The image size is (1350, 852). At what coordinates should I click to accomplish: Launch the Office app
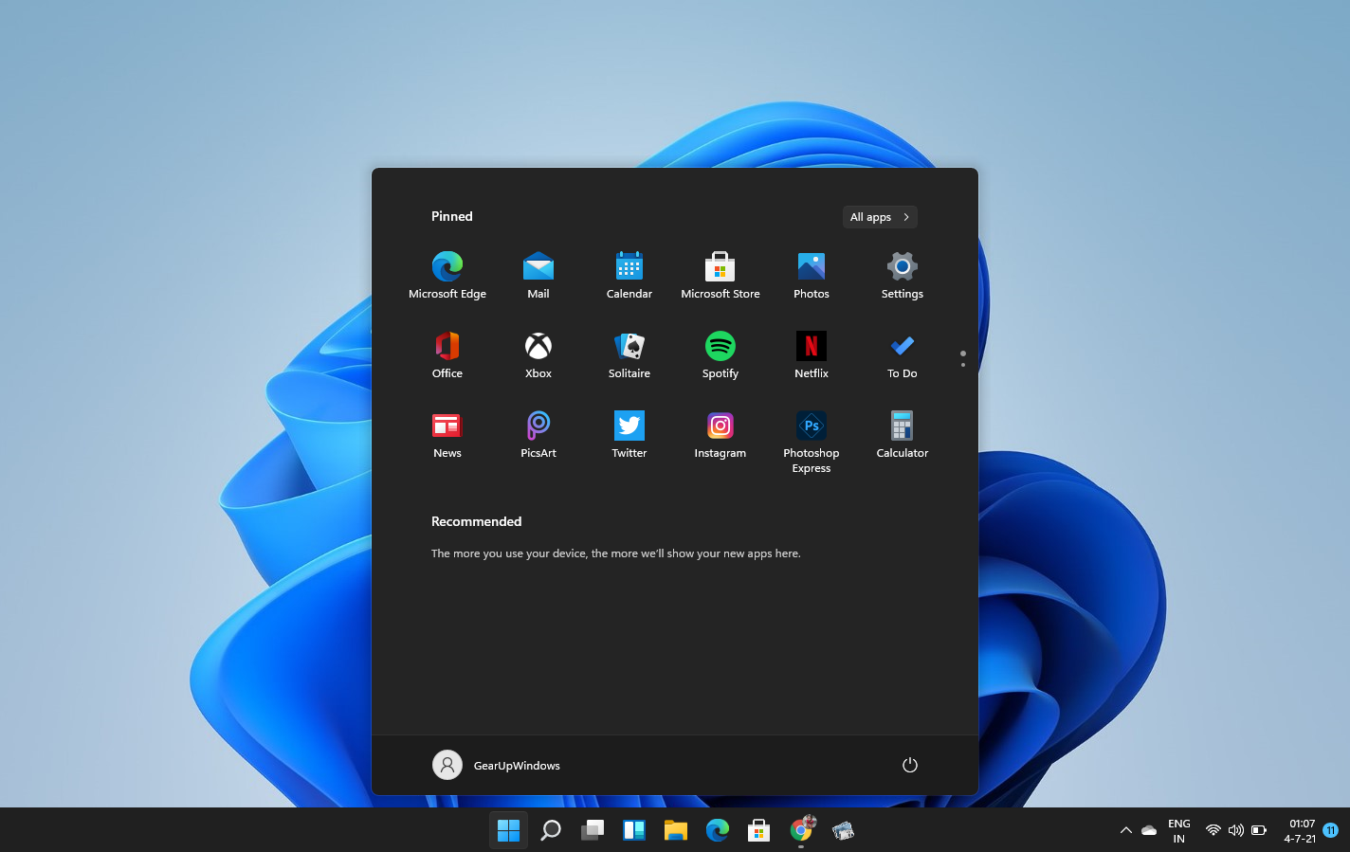click(447, 355)
